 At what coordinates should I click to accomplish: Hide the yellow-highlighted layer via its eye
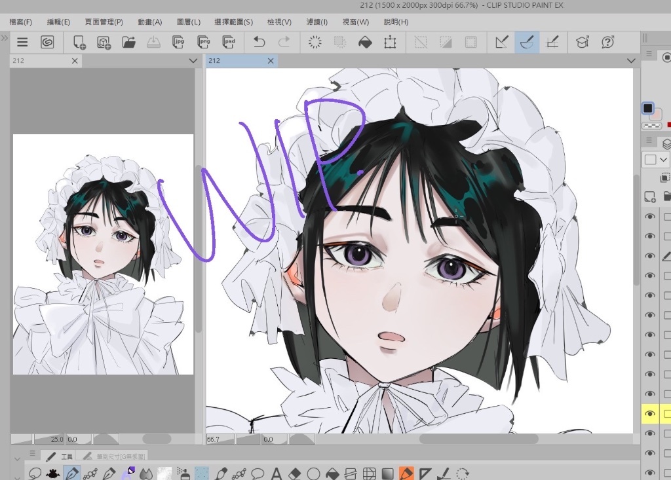click(650, 414)
